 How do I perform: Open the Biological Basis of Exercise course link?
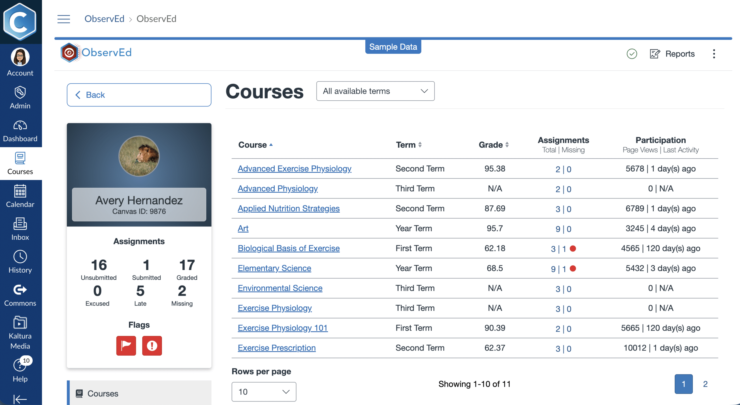point(288,248)
